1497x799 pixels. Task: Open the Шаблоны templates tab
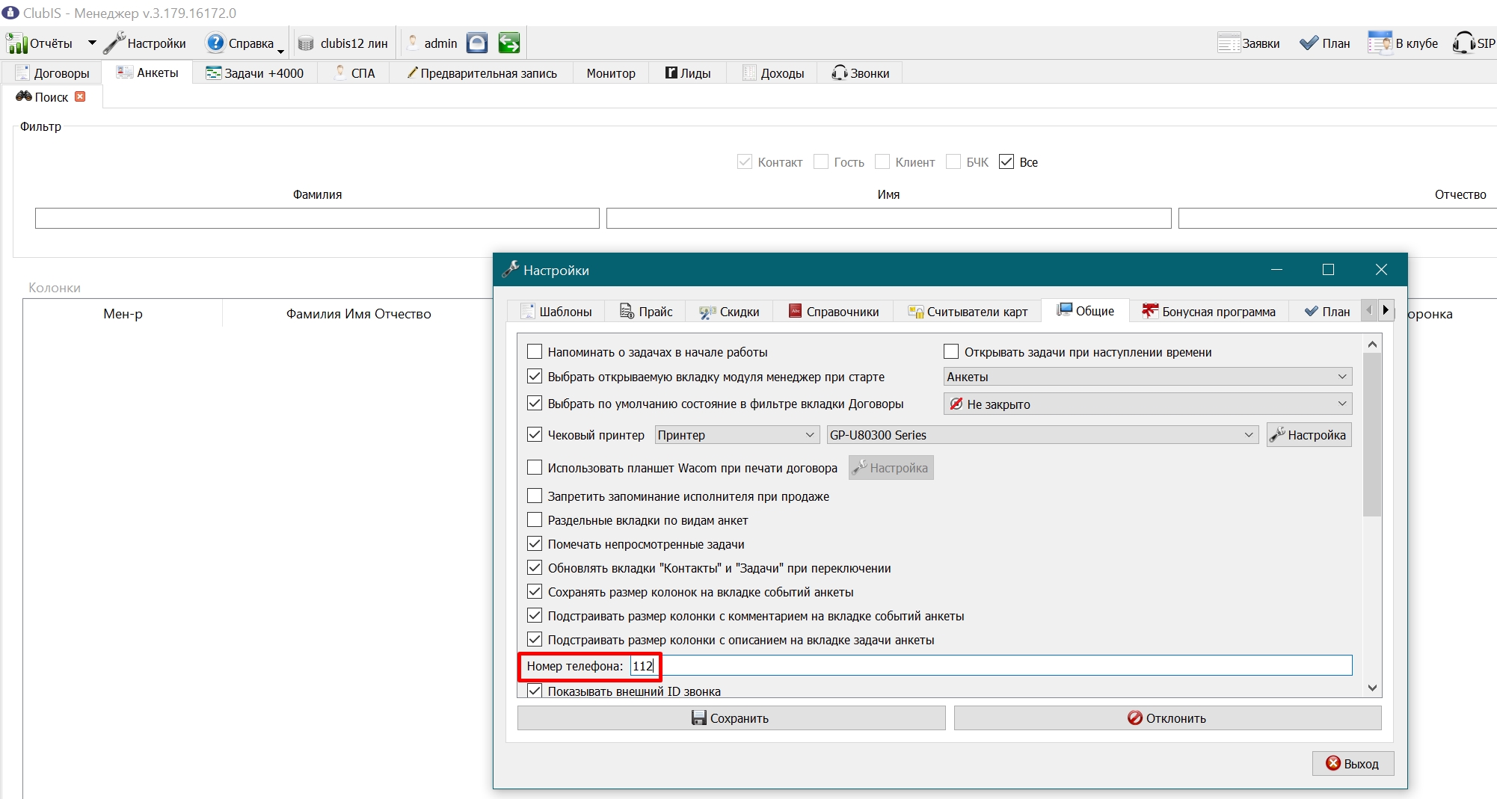click(x=556, y=312)
